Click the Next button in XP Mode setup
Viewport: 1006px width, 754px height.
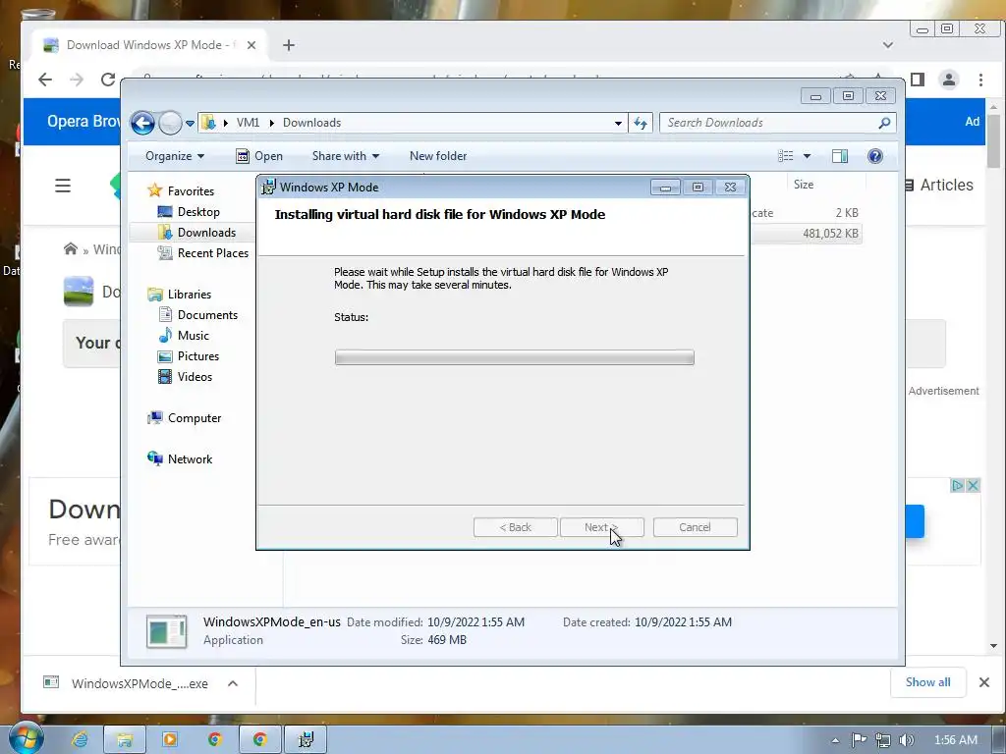pos(602,527)
